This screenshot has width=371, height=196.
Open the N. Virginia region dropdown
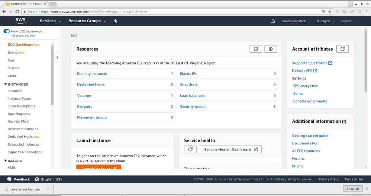(325, 21)
